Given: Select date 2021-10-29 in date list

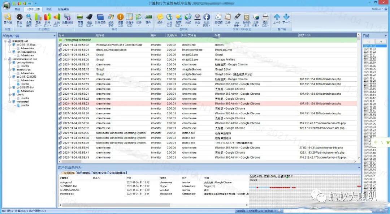Looking at the screenshot, I should pos(370,57).
